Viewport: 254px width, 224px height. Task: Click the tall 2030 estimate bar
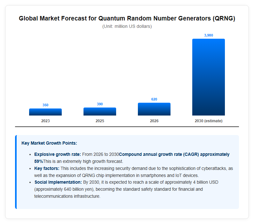pyautogui.click(x=209, y=77)
